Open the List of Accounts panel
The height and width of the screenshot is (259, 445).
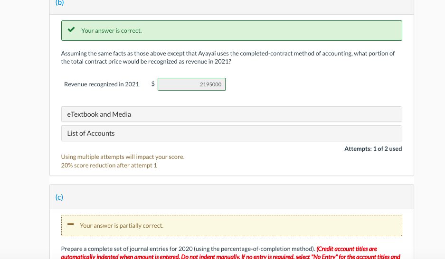(x=232, y=133)
